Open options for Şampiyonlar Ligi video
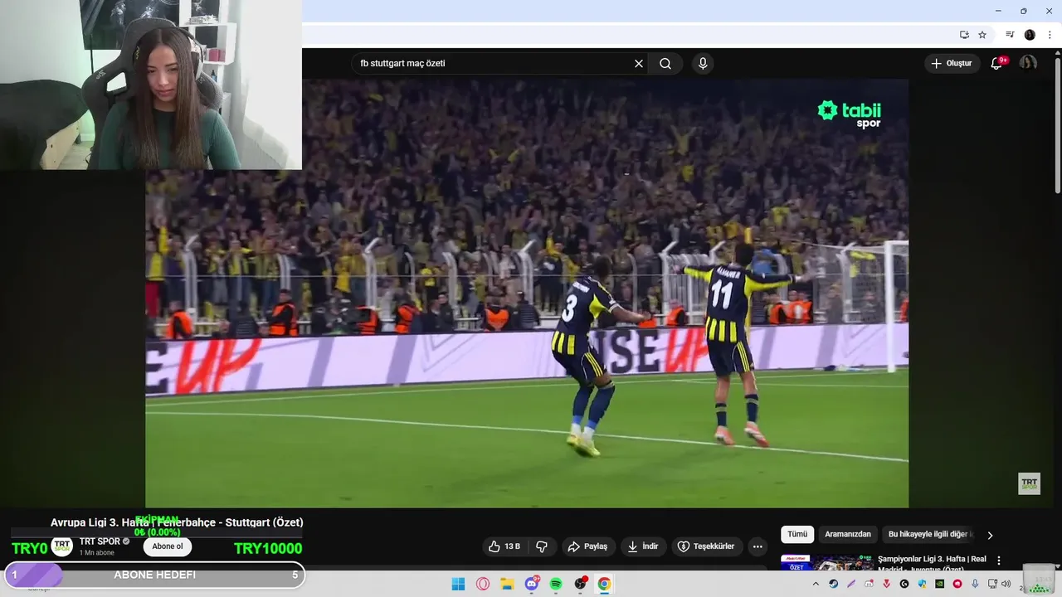Screen dimensions: 1062x597 click(999, 561)
